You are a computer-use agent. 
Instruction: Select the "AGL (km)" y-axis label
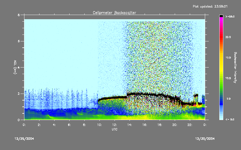pyautogui.click(x=15, y=67)
